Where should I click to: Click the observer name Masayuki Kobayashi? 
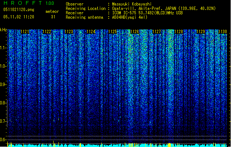(131, 4)
